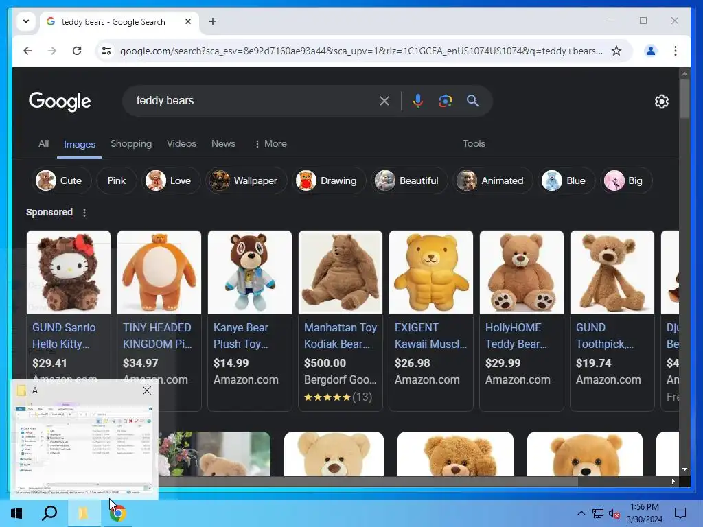Open site information icon in address bar
The height and width of the screenshot is (527, 703).
106,51
